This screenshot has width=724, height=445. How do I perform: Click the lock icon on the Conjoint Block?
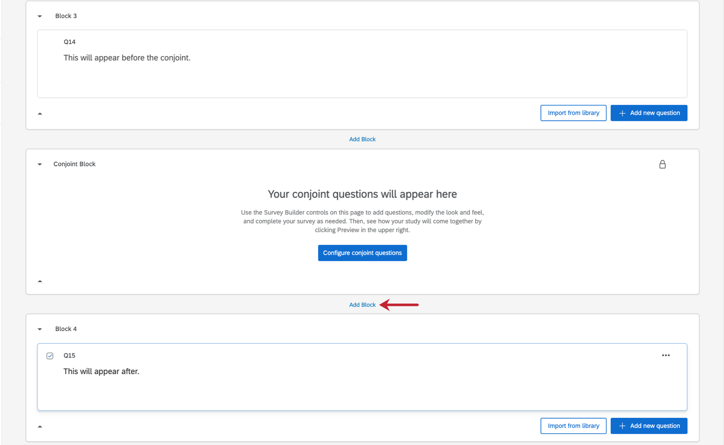click(663, 164)
